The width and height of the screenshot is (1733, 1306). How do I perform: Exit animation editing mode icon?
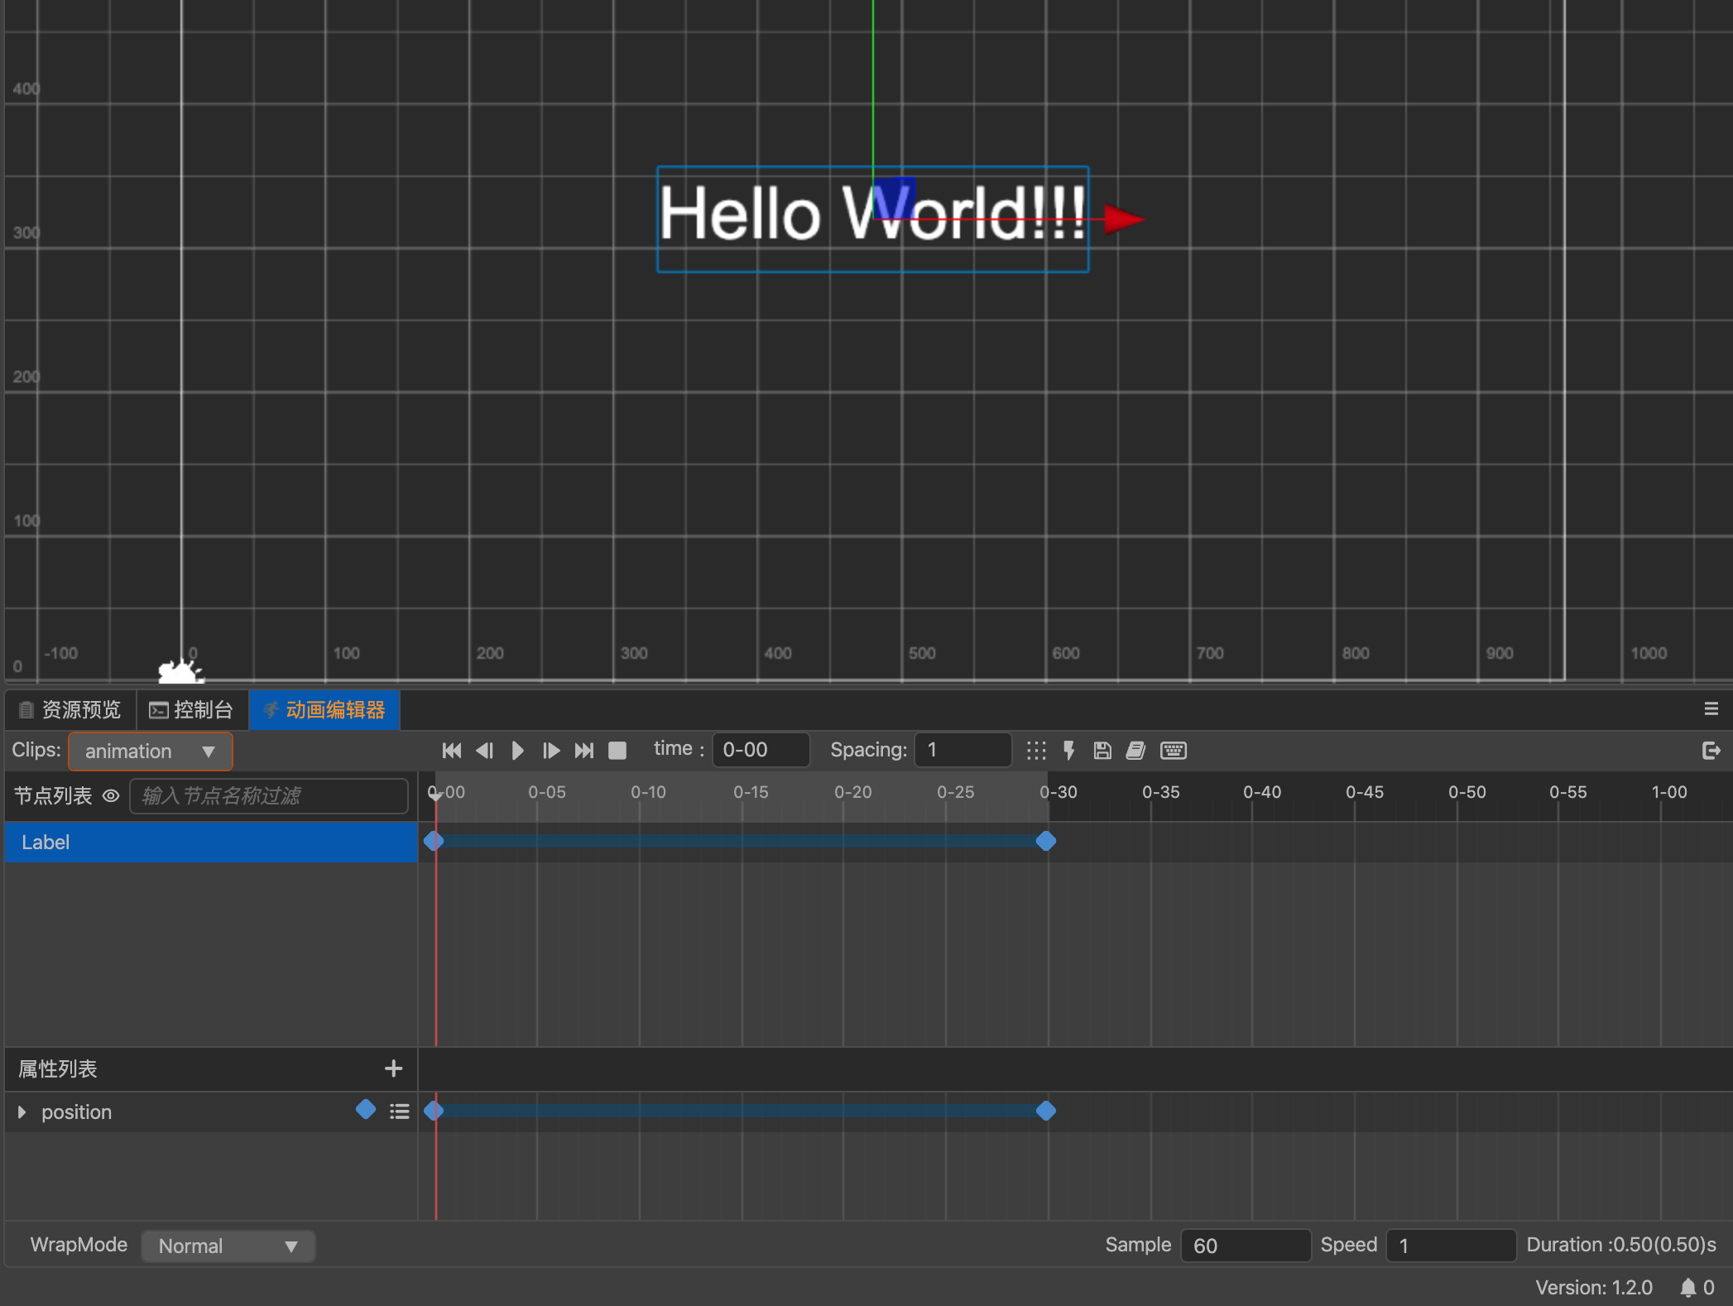[x=1711, y=751]
